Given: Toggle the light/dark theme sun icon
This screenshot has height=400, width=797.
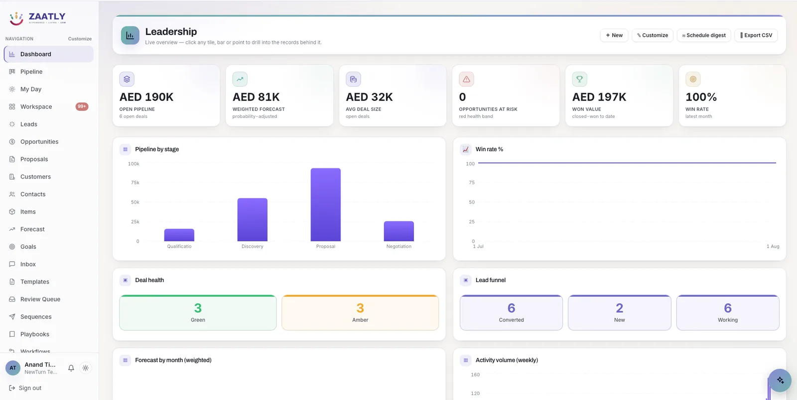Looking at the screenshot, I should click(86, 368).
